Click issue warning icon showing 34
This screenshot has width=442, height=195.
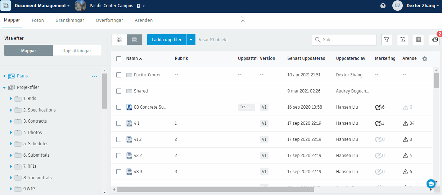click(x=405, y=123)
